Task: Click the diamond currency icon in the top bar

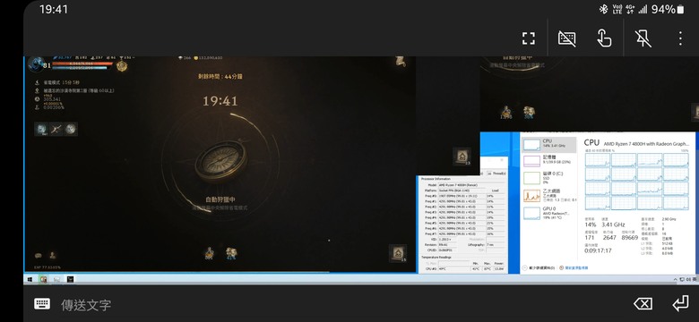Action: [180, 58]
